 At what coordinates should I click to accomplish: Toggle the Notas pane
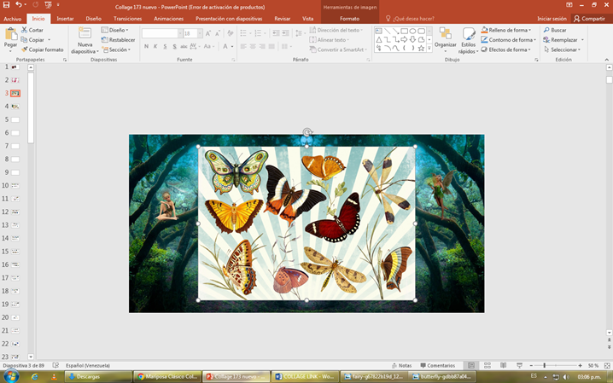tap(401, 365)
